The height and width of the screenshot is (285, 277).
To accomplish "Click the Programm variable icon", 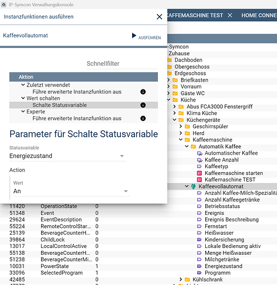I will pos(199,273).
